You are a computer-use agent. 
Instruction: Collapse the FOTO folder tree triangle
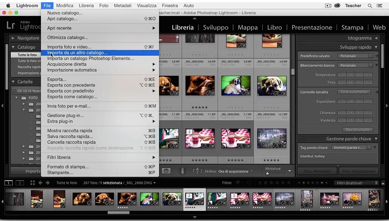pos(17,98)
